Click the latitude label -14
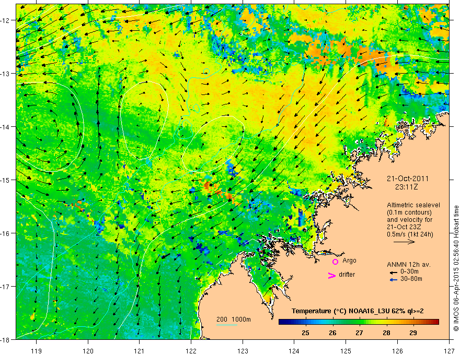The height and width of the screenshot is (355, 460). click(6, 127)
